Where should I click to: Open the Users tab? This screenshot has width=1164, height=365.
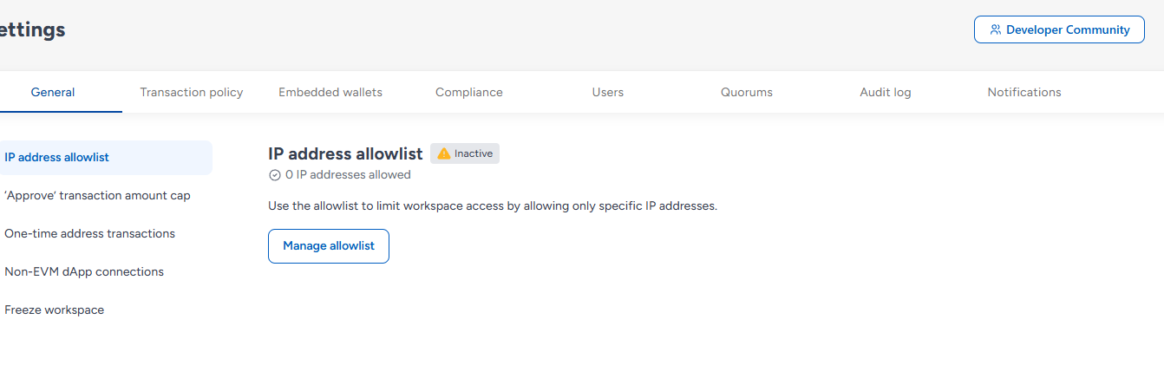coord(608,92)
